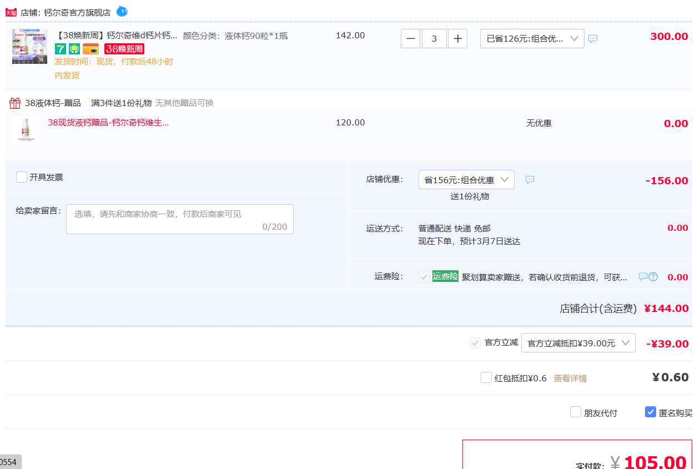Click the green shield guarantee badge
The image size is (700, 469).
[x=74, y=49]
